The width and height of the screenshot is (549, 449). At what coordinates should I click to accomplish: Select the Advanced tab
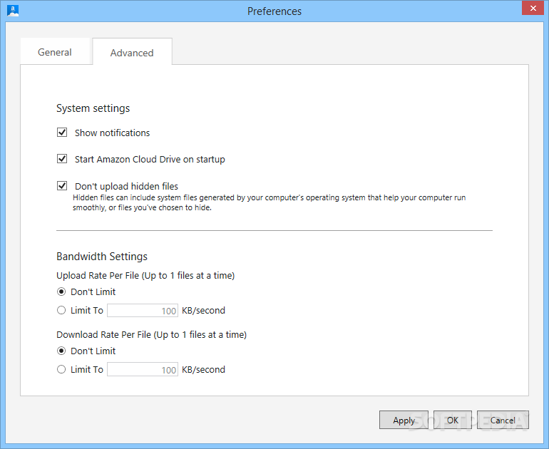(132, 53)
